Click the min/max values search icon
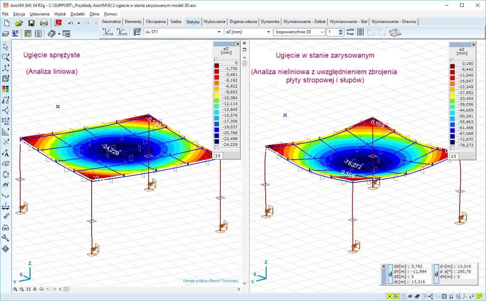This screenshot has height=301, width=486. tap(350, 32)
